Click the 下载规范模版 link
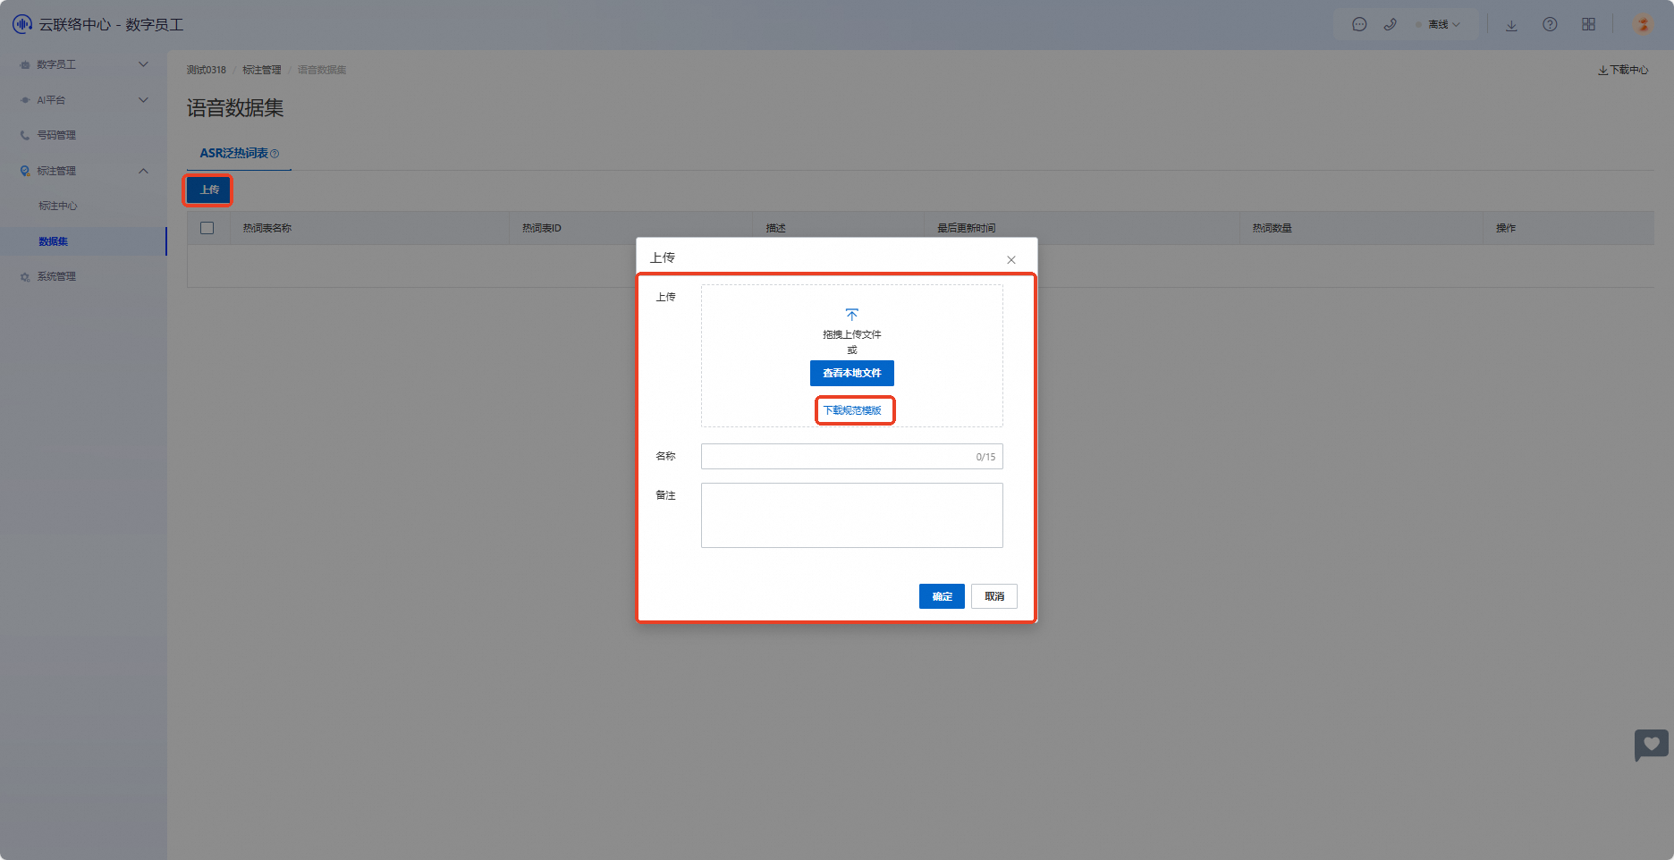 (852, 410)
